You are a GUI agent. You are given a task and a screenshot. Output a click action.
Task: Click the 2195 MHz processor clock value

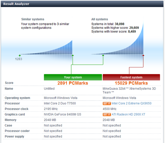(x=51, y=109)
